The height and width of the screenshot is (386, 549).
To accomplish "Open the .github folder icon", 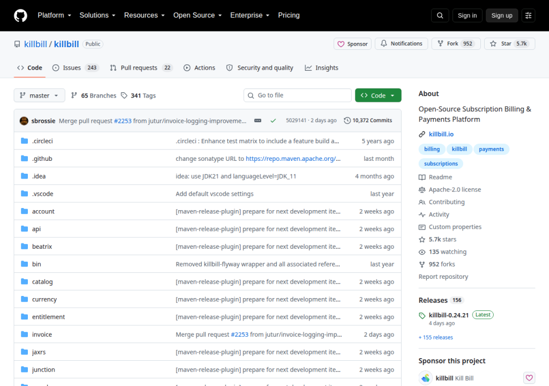I will pos(25,158).
